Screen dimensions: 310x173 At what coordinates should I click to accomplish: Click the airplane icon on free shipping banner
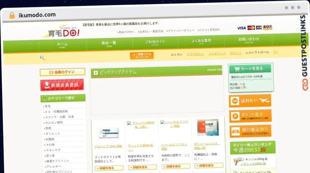click(x=264, y=100)
